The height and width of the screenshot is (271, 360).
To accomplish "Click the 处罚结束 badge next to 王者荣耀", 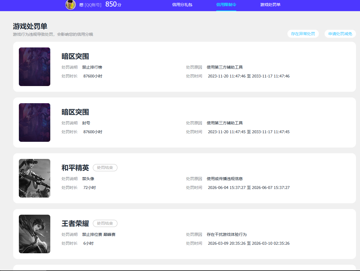I will click(x=105, y=224).
